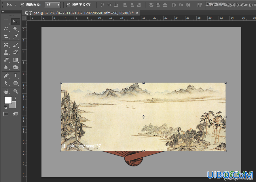Open the tool preset picker arrow
Image resolution: width=256 pixels, height=182 pixels.
(15, 5)
